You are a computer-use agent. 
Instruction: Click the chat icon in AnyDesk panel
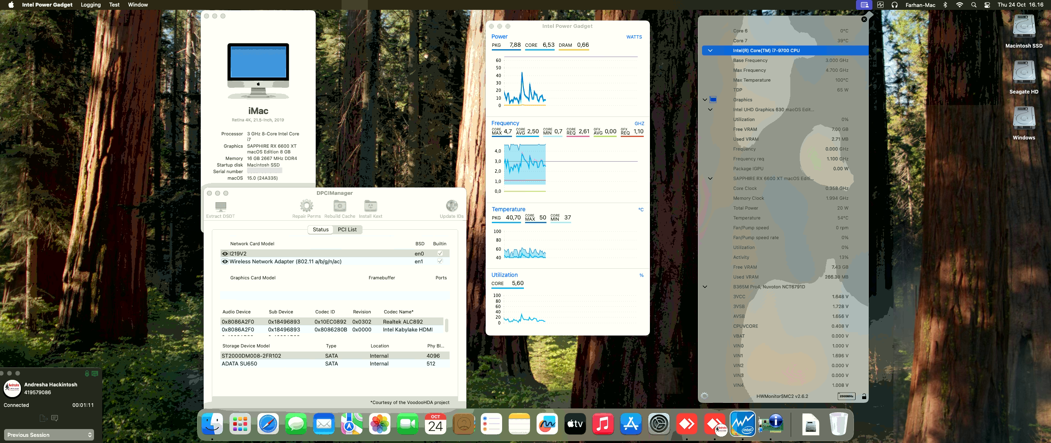(55, 418)
